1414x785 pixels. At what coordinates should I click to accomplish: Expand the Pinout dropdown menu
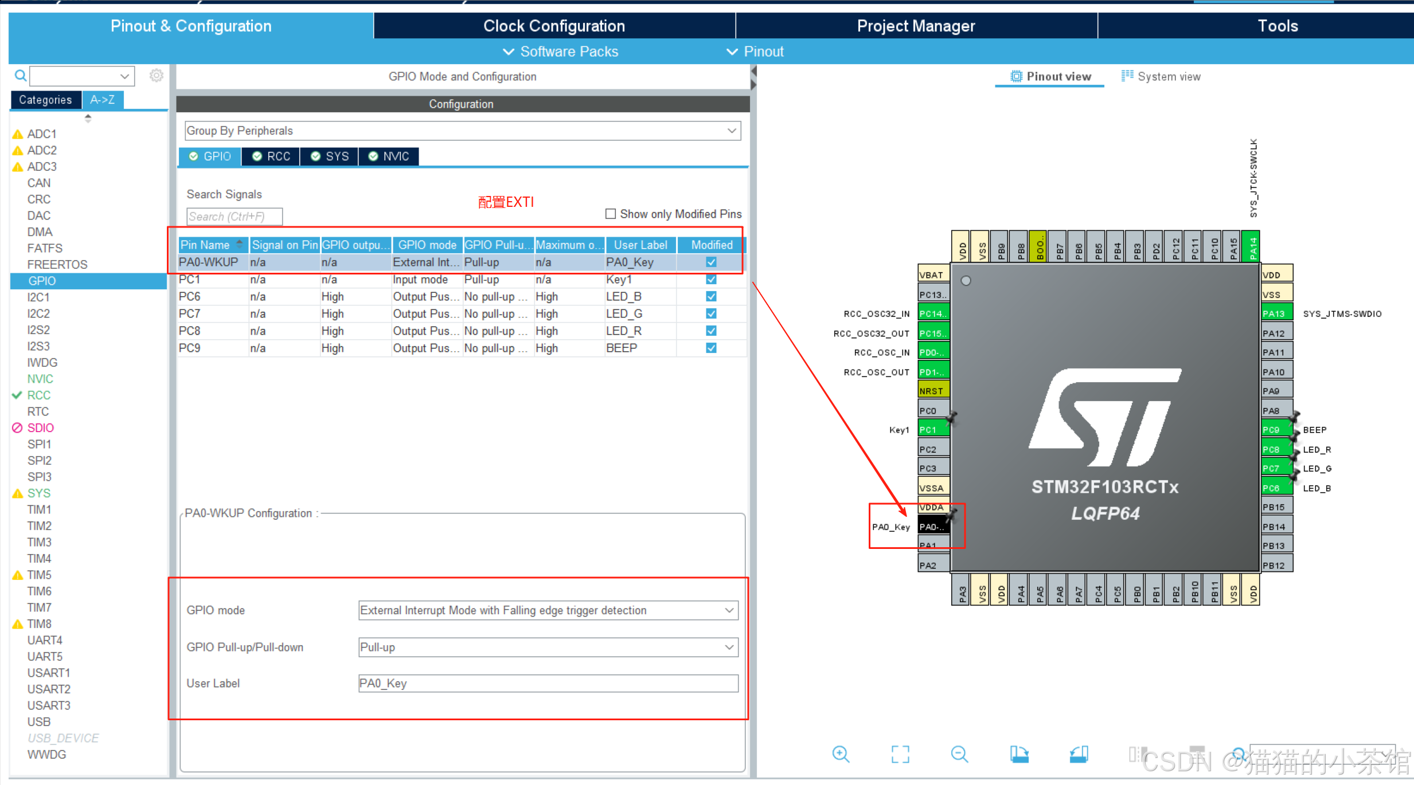pyautogui.click(x=755, y=52)
